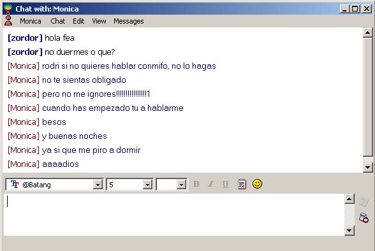This screenshot has height=251, width=375.
Task: Click the contact person icon beside Monica menu
Action: click(x=8, y=21)
